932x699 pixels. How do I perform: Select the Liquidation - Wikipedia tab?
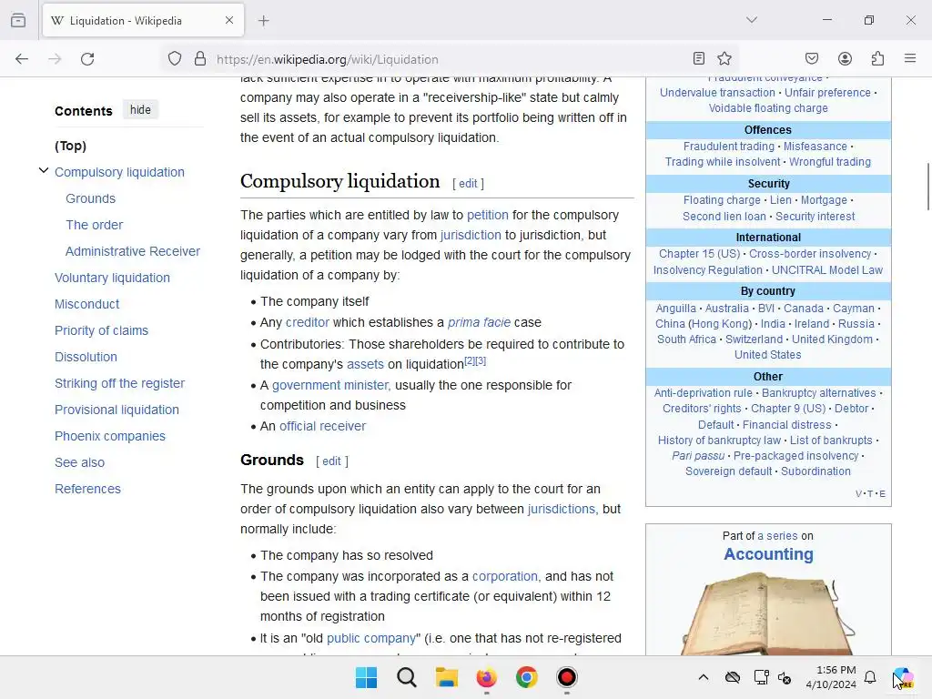click(143, 20)
